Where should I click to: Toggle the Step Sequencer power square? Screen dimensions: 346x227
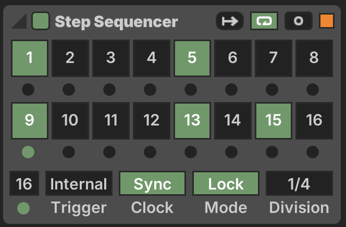(x=41, y=21)
